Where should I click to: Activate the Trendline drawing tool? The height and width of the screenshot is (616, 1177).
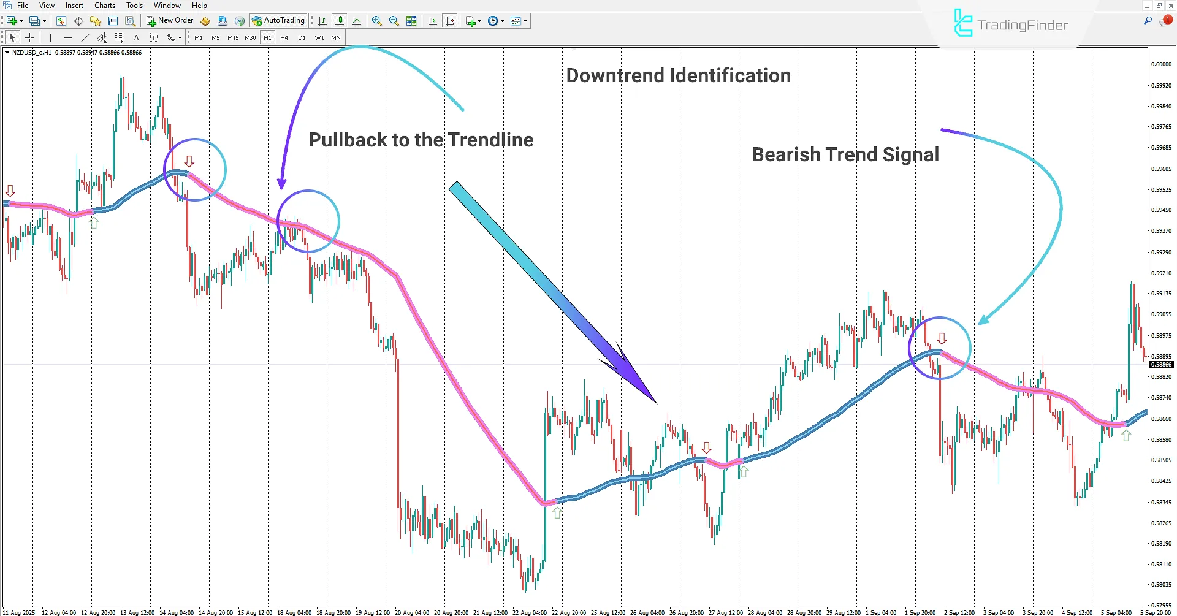pos(85,37)
